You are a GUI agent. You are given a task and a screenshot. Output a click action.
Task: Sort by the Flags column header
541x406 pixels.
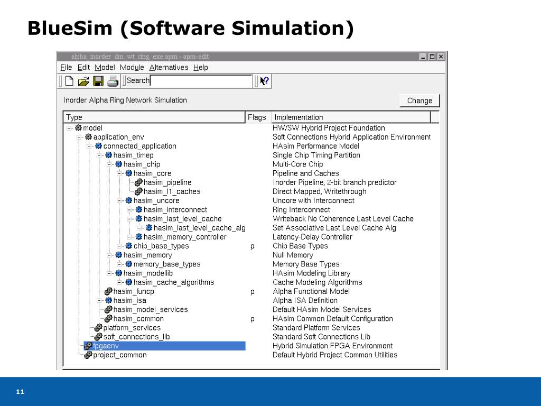pos(258,117)
